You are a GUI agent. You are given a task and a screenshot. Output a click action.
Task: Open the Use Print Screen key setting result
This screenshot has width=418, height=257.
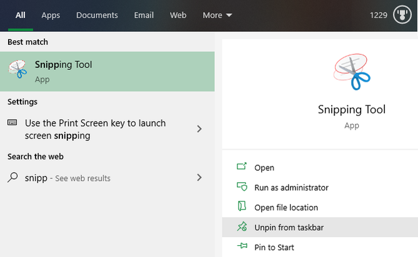(x=95, y=129)
